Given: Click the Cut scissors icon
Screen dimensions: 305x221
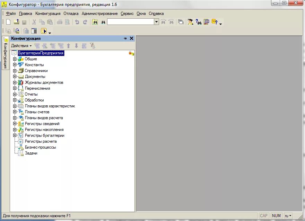Looking at the screenshot, I should (x=34, y=22).
